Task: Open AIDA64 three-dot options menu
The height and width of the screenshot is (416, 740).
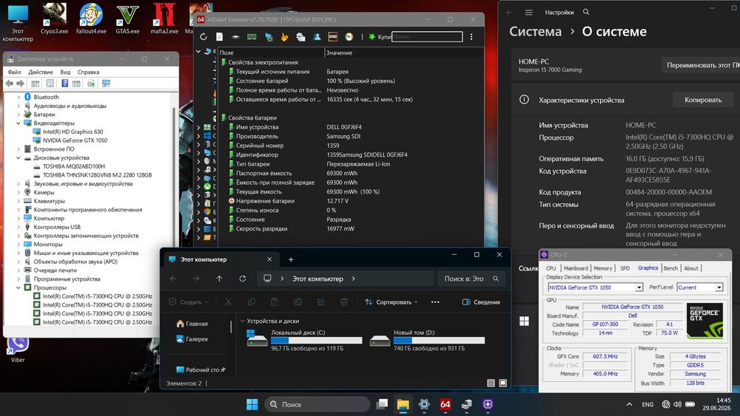Action: point(471,37)
